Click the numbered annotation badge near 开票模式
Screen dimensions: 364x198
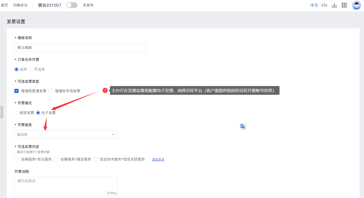(105, 90)
